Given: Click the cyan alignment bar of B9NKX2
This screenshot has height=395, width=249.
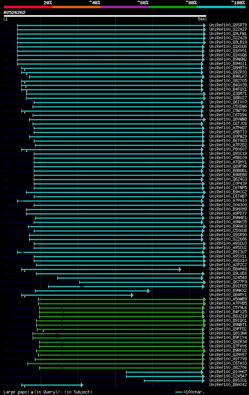Looking at the screenshot, I should click(x=92, y=291).
